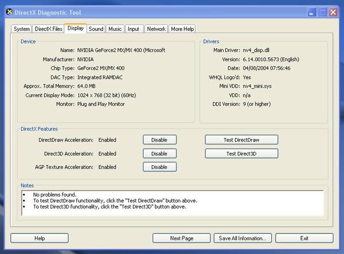Go to the Sound tab
The height and width of the screenshot is (254, 344).
coord(96,29)
